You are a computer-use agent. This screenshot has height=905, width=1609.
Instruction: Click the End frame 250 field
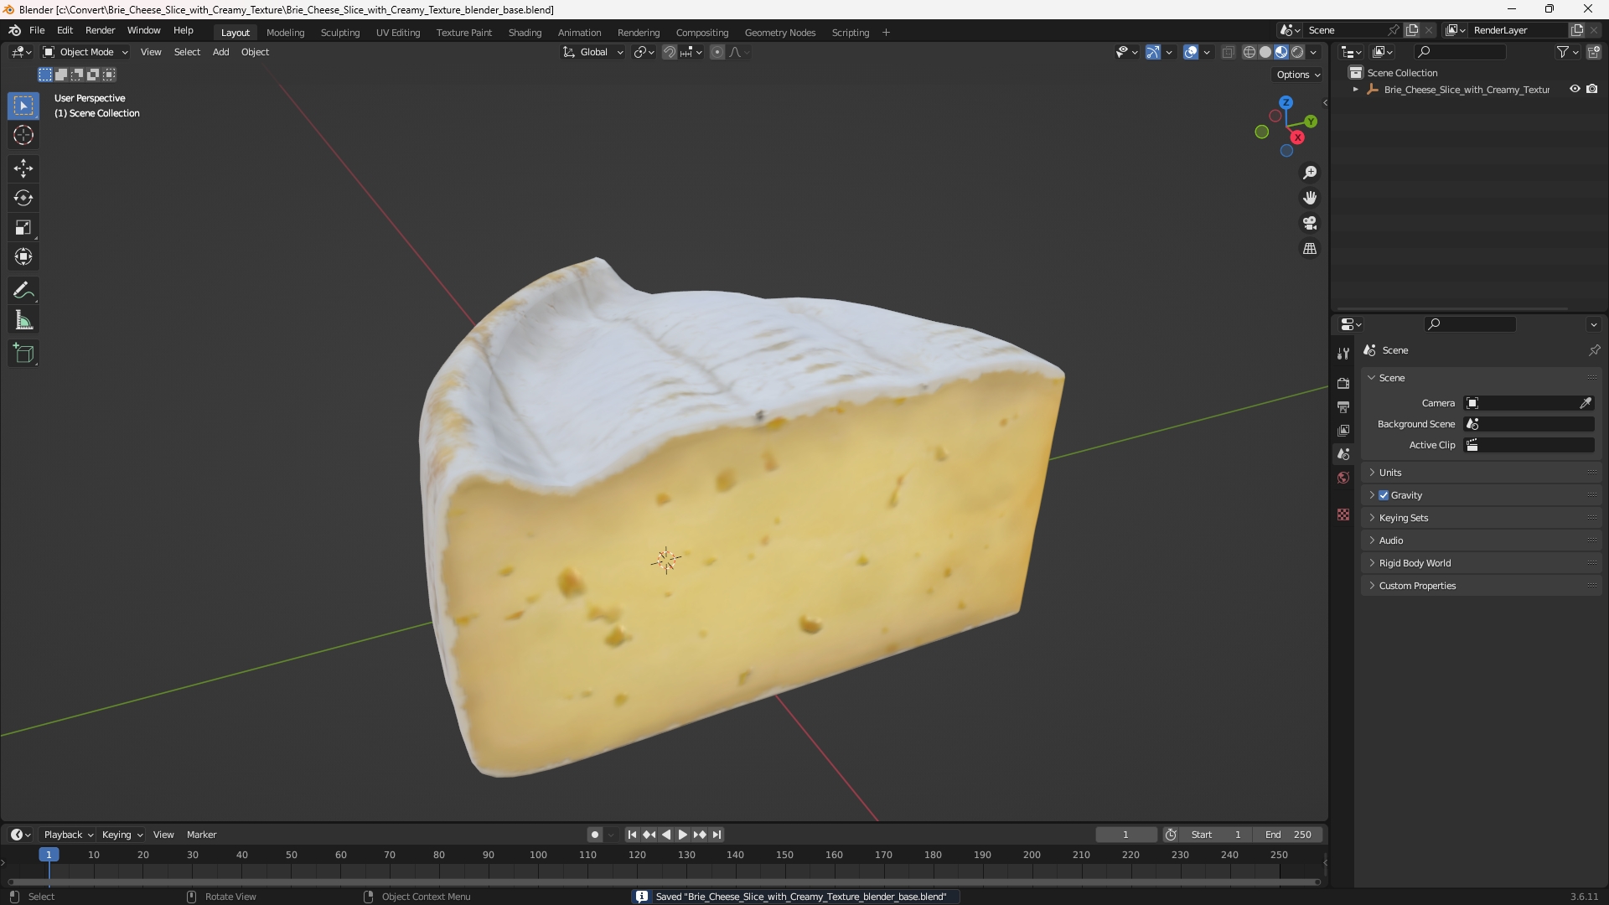(x=1288, y=835)
